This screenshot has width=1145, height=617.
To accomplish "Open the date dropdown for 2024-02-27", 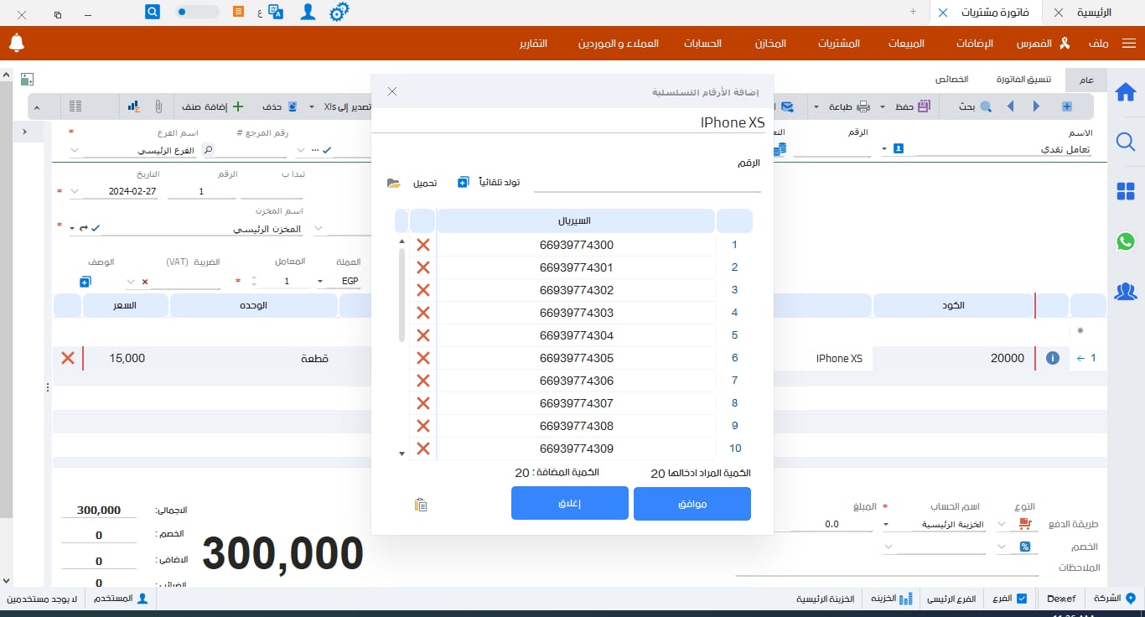I will click(75, 191).
